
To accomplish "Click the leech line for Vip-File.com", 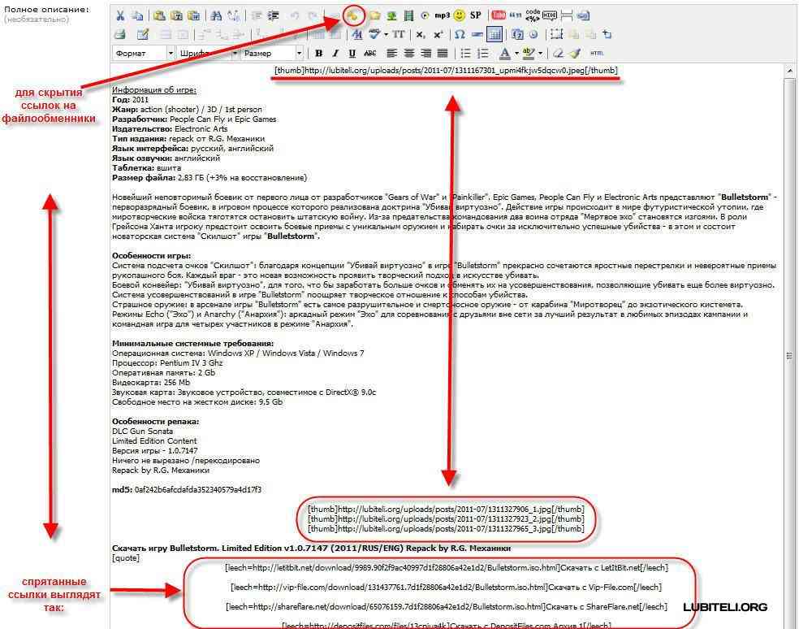I will [447, 587].
